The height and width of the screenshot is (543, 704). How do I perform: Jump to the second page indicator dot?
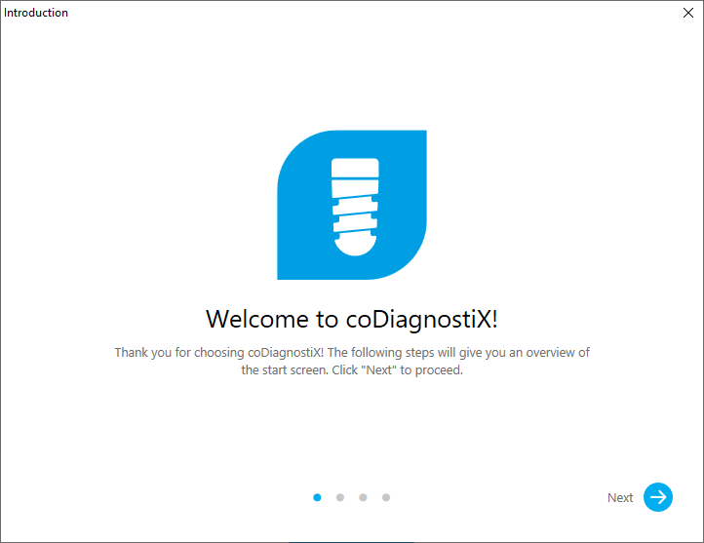(x=340, y=497)
